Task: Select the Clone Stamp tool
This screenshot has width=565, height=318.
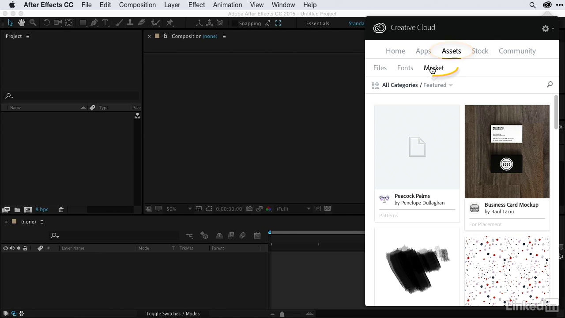Action: click(130, 23)
